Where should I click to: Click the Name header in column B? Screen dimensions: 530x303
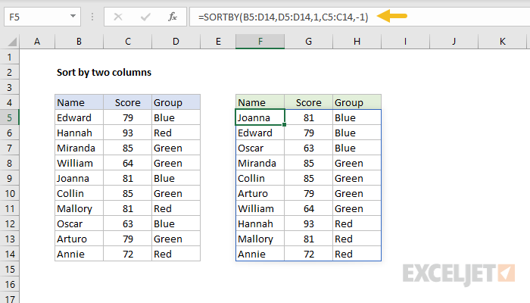(x=79, y=102)
